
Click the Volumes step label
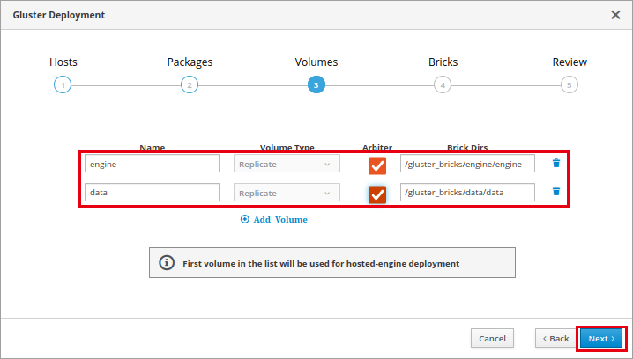pyautogui.click(x=316, y=62)
